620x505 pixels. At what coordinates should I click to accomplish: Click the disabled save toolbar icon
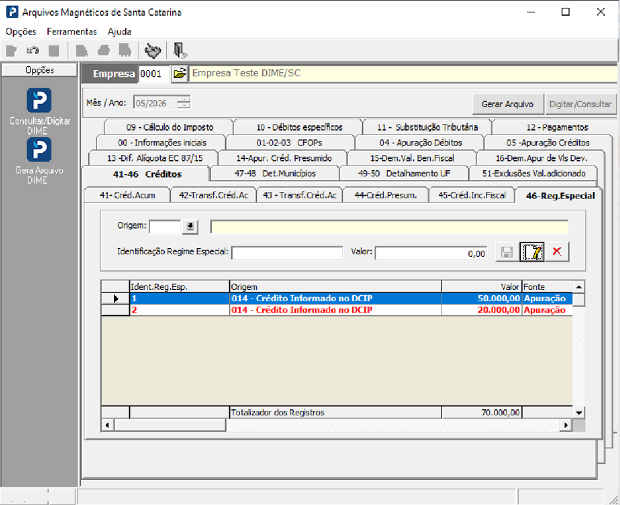tap(54, 51)
